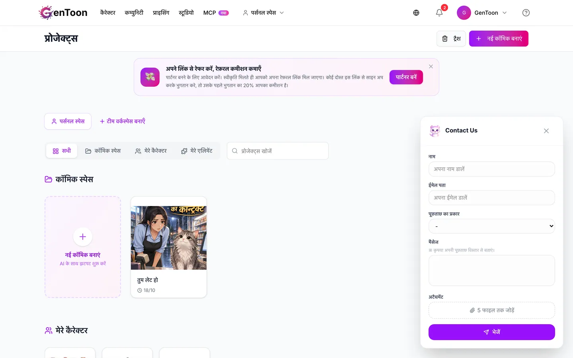Open कम्युनिटी in the top navigation

click(x=134, y=13)
